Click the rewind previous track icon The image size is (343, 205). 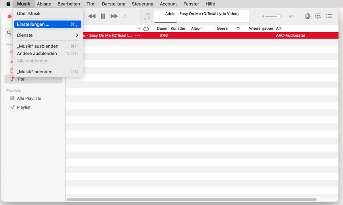(x=92, y=16)
